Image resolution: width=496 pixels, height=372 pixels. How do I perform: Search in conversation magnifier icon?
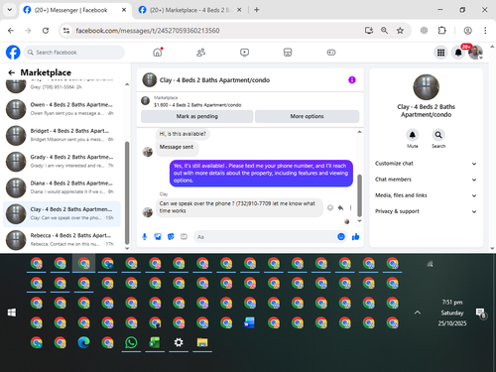(438, 135)
